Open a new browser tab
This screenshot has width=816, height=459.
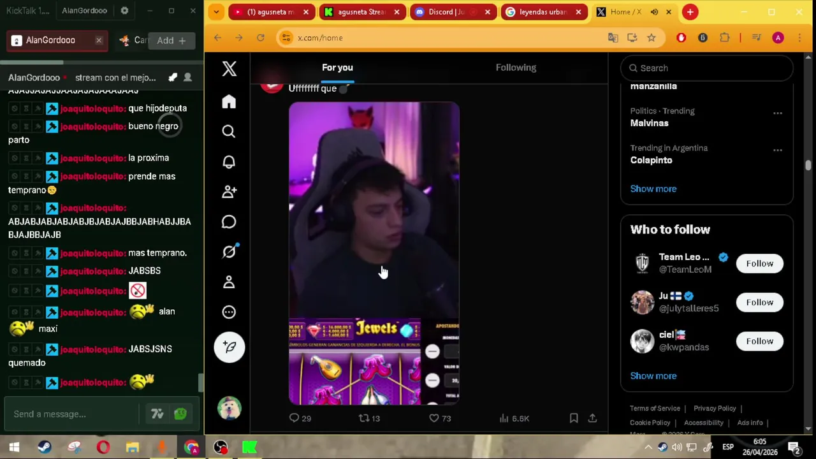click(690, 12)
